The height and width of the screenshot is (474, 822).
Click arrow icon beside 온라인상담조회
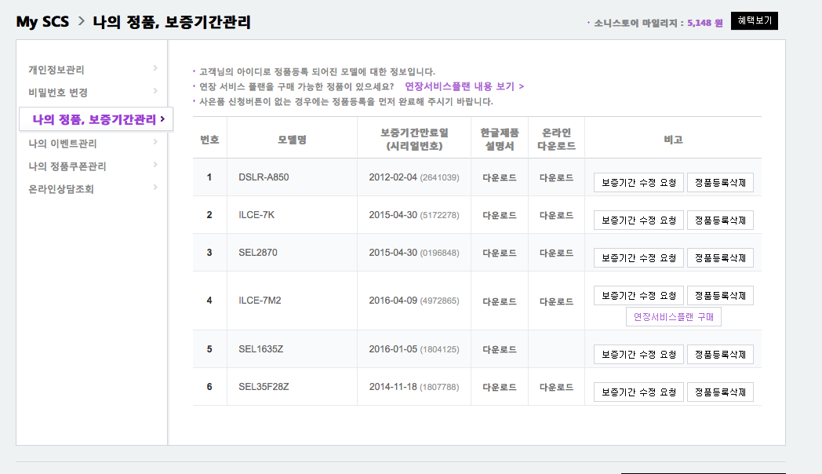click(155, 188)
